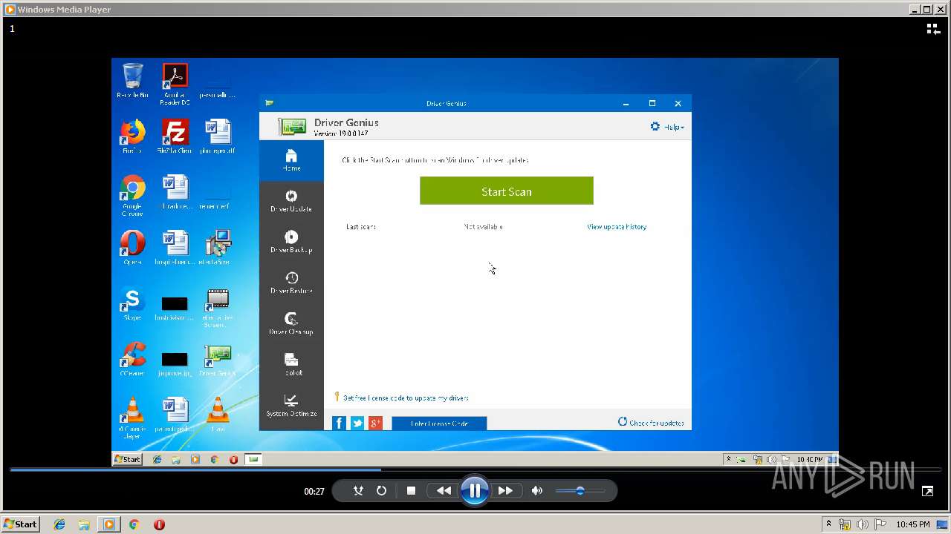Click Driver Genius taskbar button in video
Image resolution: width=951 pixels, height=534 pixels.
253,459
